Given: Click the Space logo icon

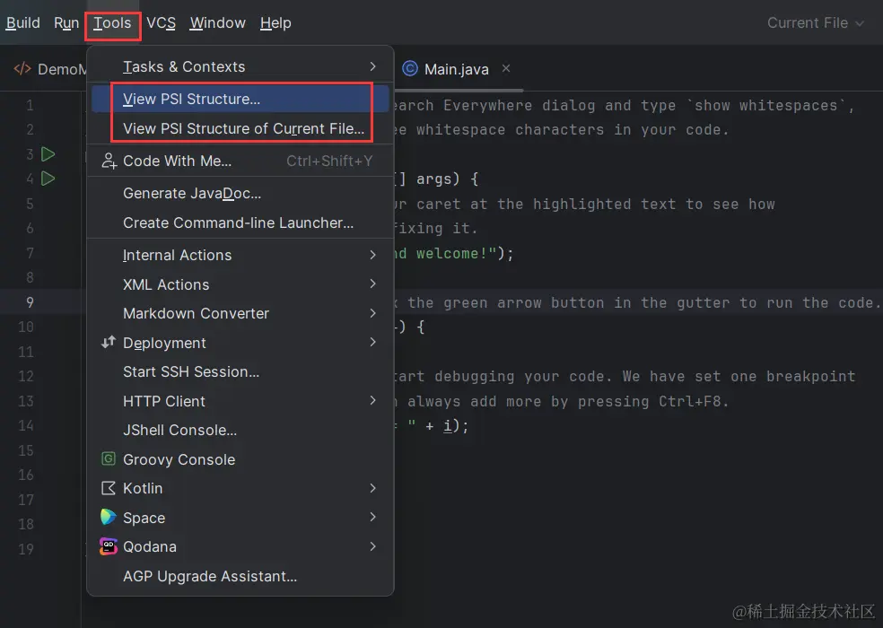Looking at the screenshot, I should tap(108, 517).
